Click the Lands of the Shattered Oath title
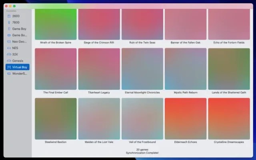This screenshot has width=256, height=160. [229, 92]
